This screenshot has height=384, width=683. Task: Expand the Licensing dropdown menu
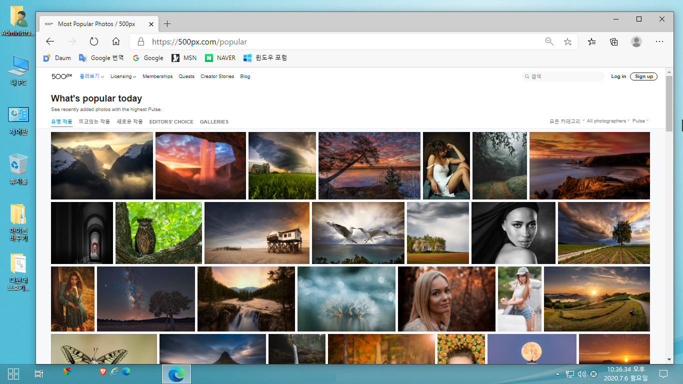tap(123, 76)
